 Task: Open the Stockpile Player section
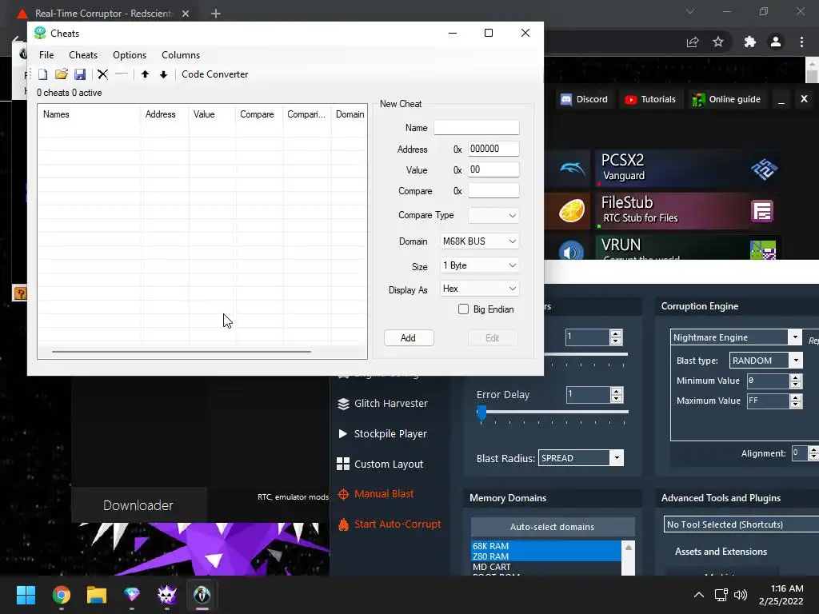pyautogui.click(x=383, y=434)
